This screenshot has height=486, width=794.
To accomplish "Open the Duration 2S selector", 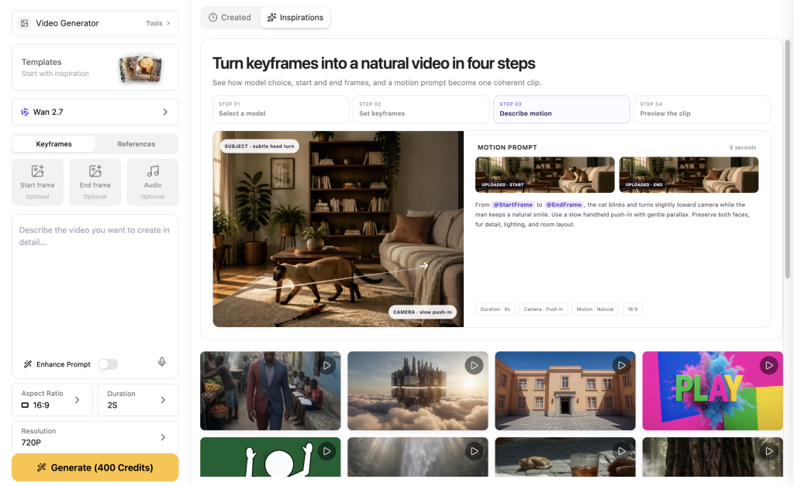I will pyautogui.click(x=138, y=399).
